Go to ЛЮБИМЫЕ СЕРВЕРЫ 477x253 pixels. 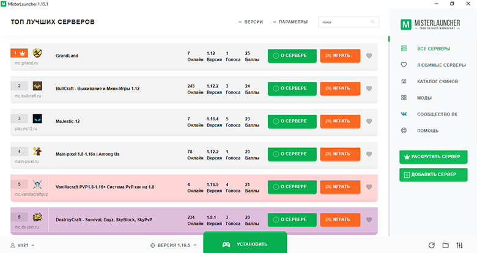coord(442,65)
